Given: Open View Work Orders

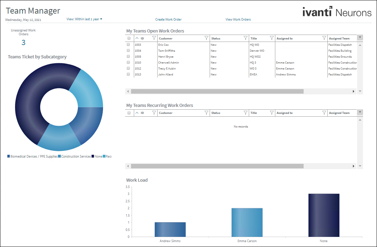Looking at the screenshot, I should click(238, 20).
